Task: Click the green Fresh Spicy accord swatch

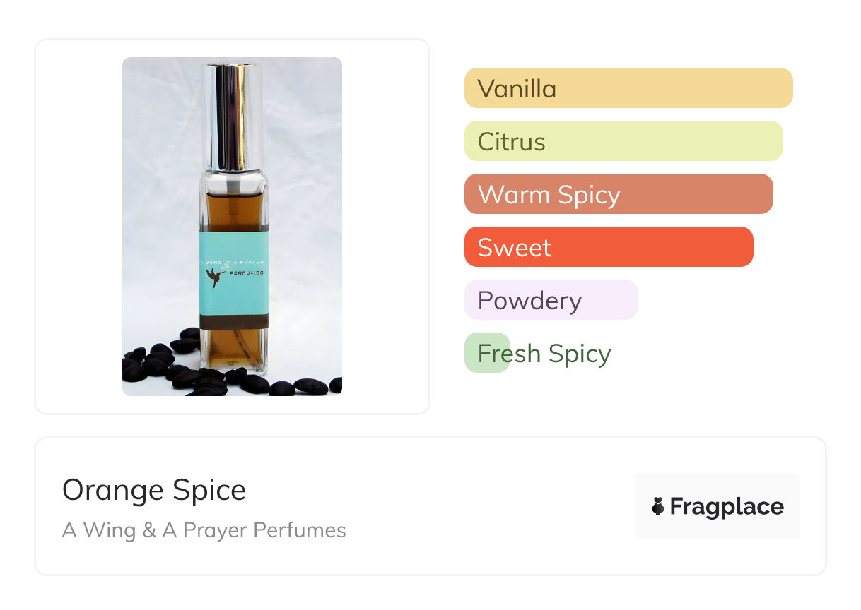Action: click(x=487, y=353)
